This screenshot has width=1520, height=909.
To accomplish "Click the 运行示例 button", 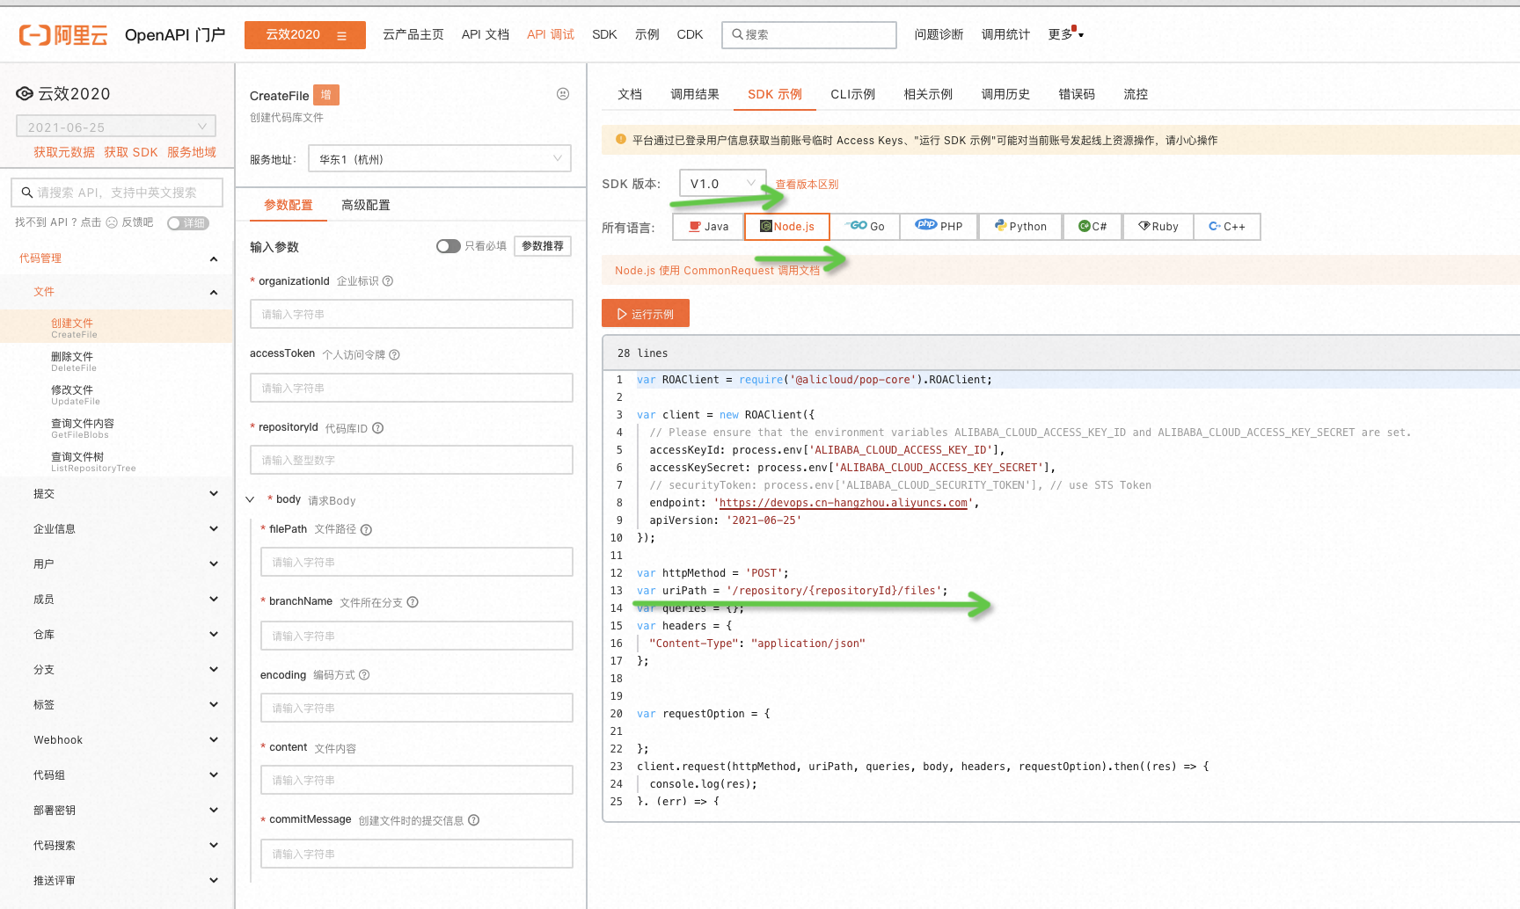I will tap(646, 314).
